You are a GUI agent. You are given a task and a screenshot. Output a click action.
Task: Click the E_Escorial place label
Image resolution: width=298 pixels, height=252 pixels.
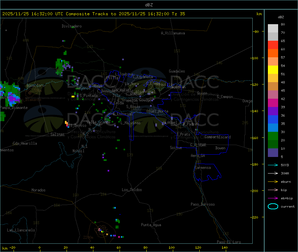[x=123, y=114]
